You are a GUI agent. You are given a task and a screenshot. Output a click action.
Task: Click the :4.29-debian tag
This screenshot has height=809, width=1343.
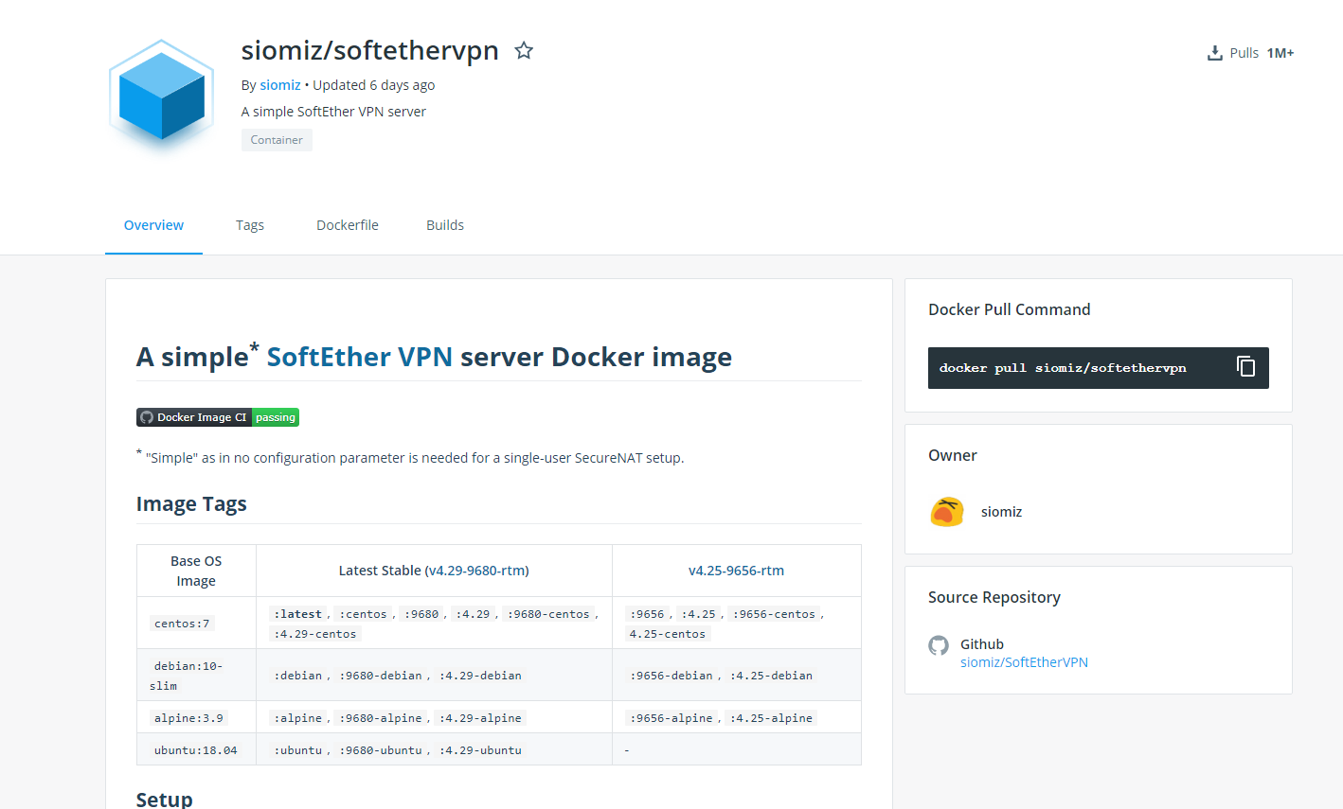coord(480,676)
